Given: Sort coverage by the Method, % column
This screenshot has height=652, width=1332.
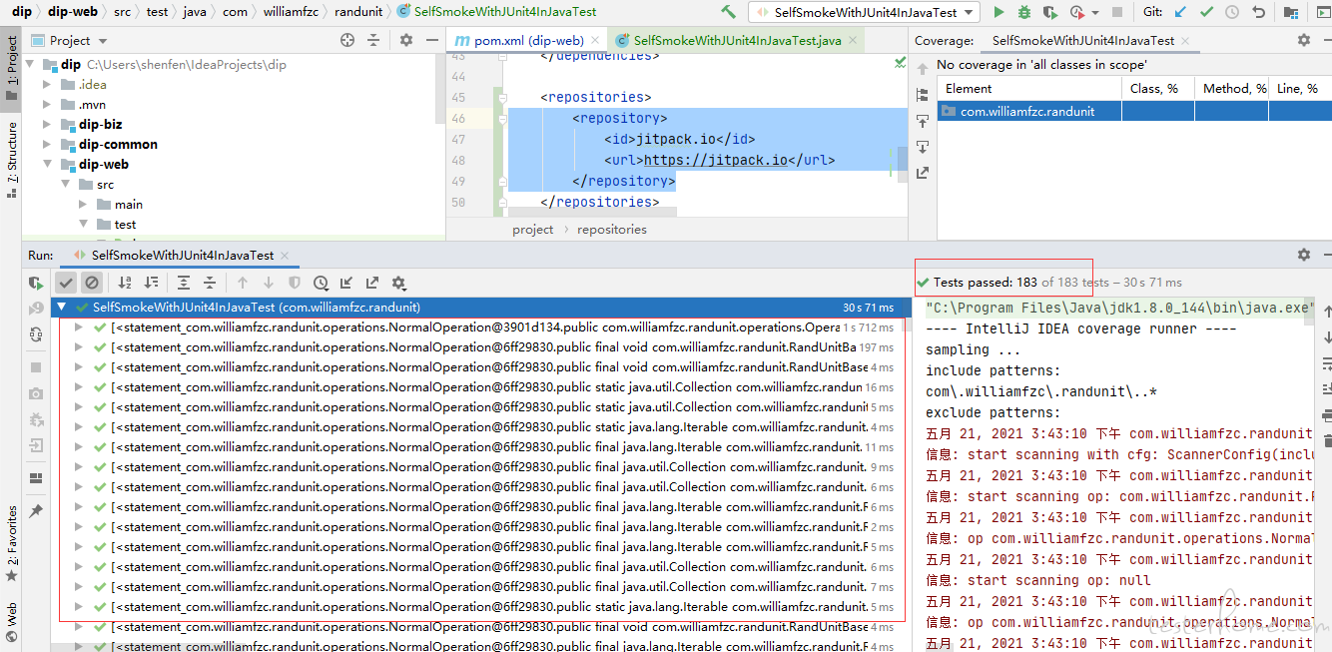Looking at the screenshot, I should coord(1233,89).
